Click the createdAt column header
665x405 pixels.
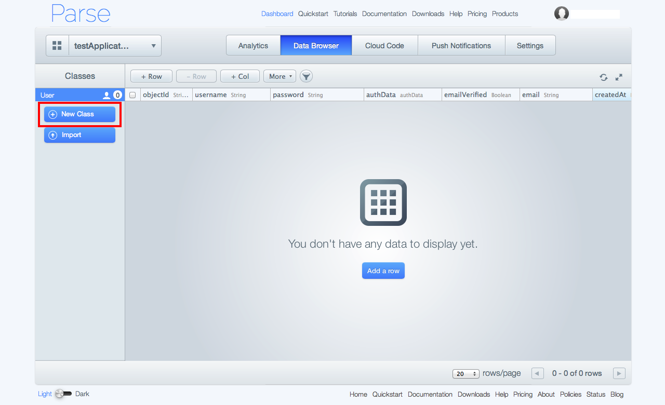[612, 95]
